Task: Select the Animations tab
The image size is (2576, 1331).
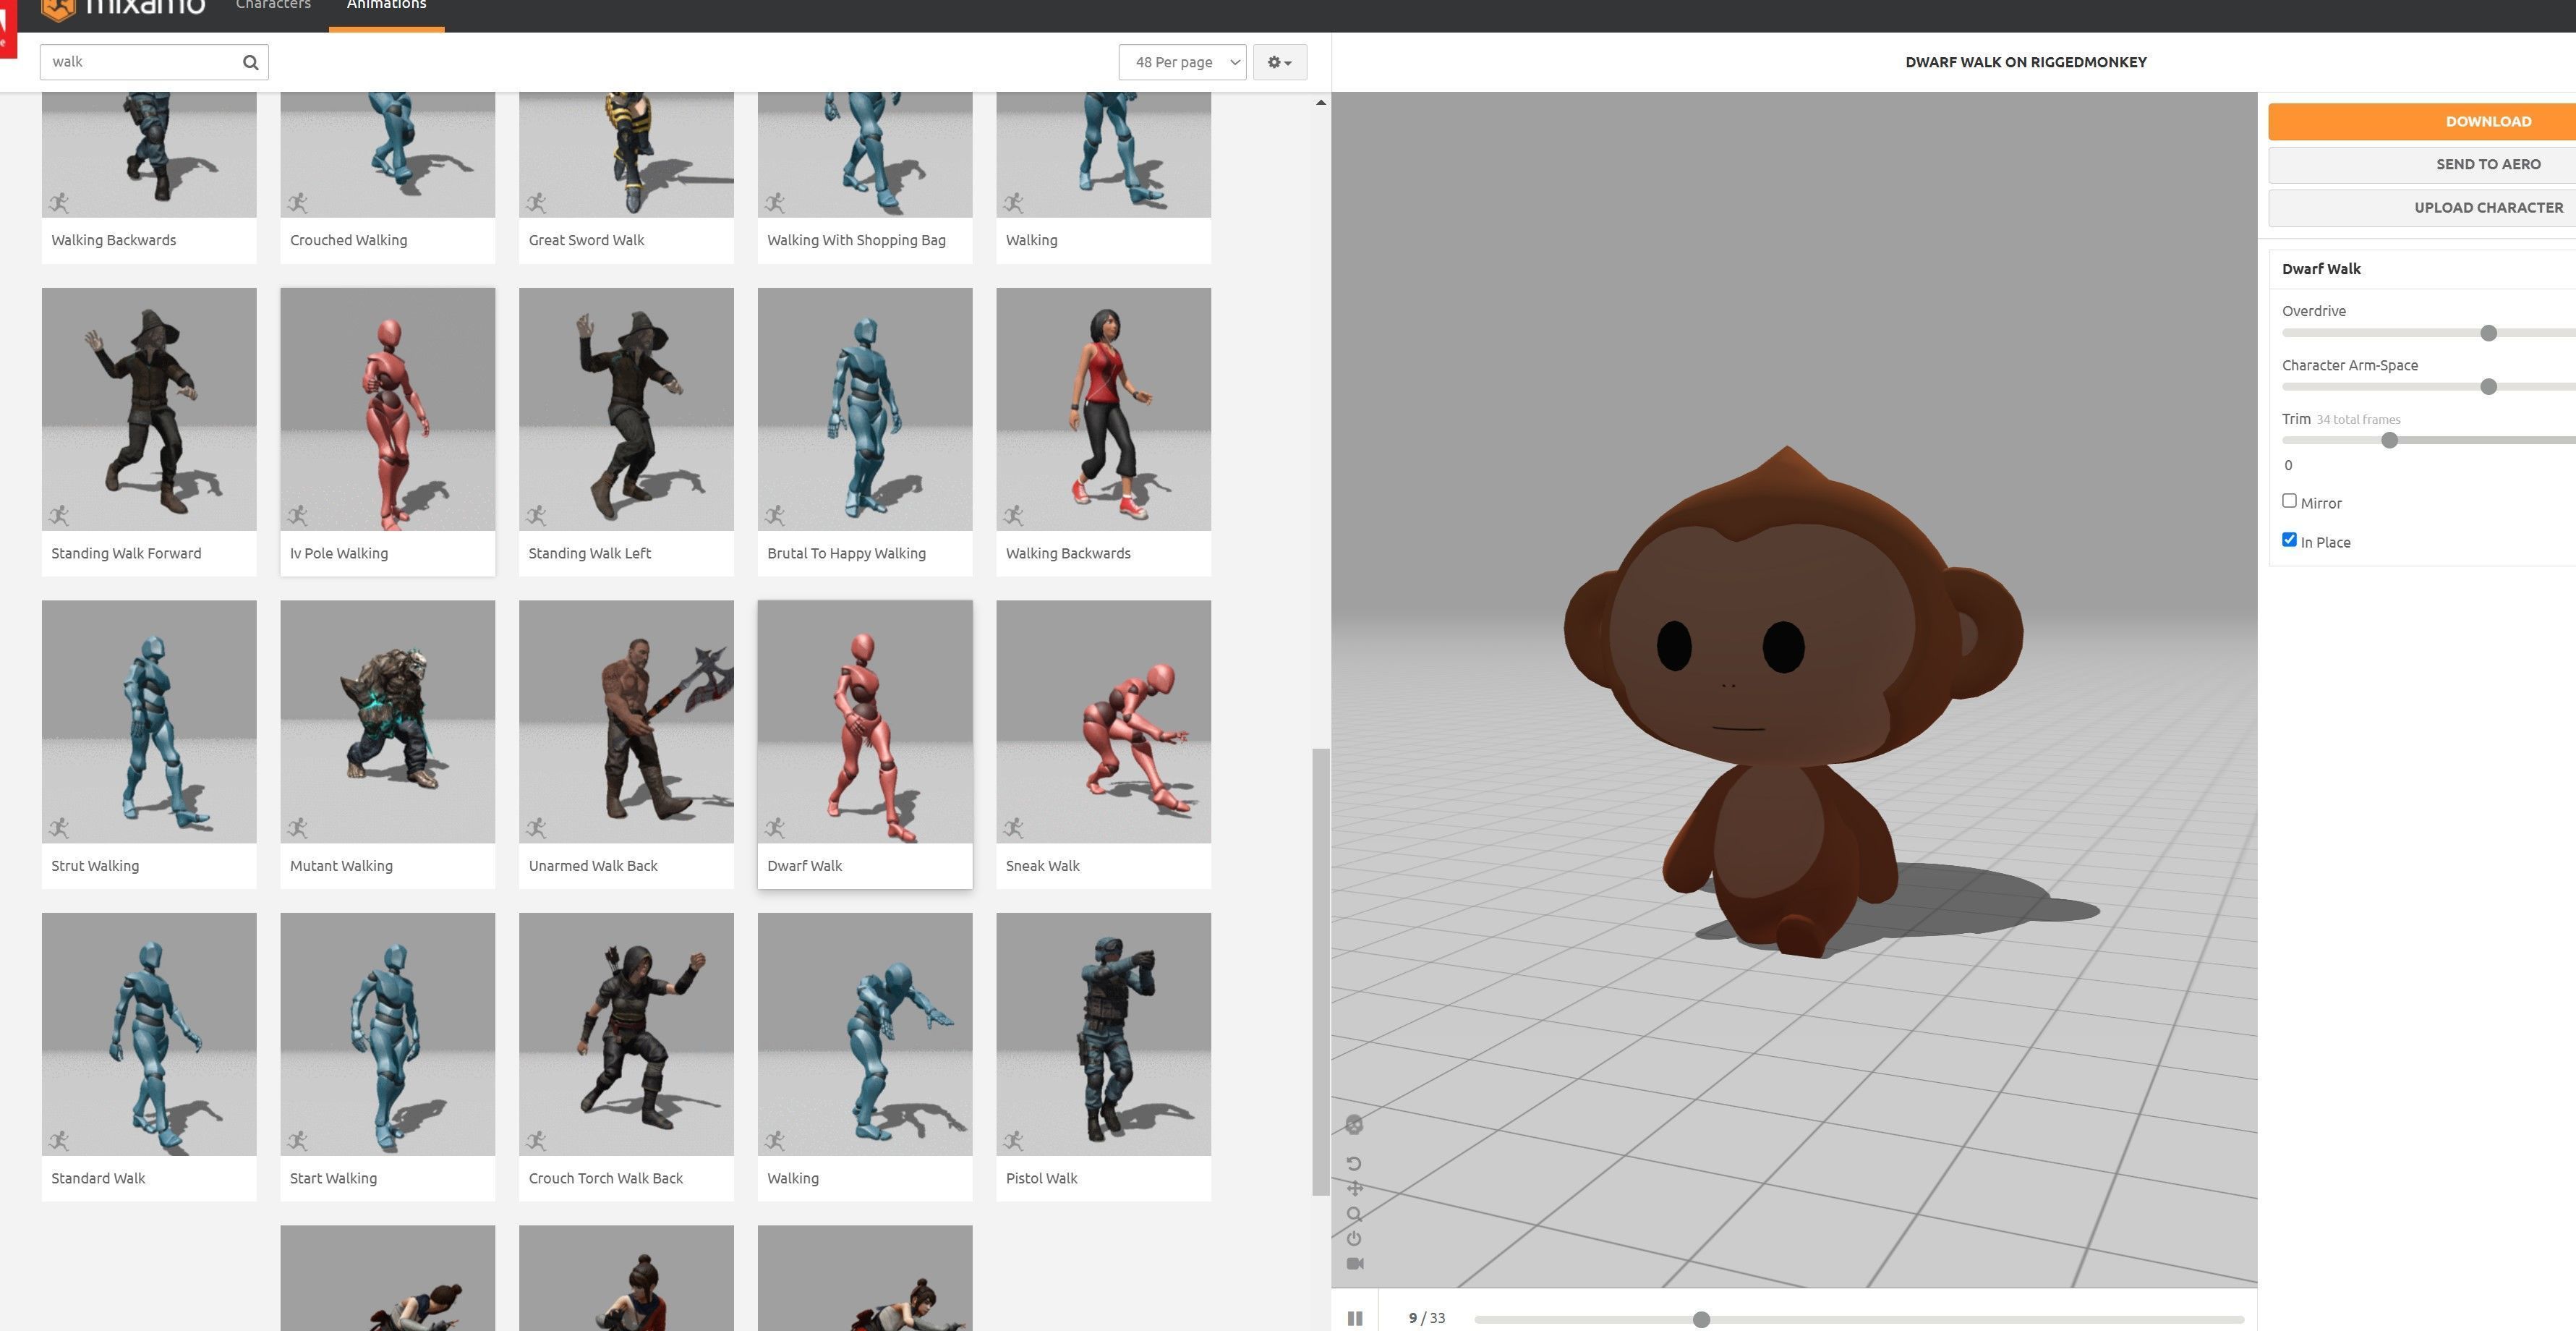Action: pyautogui.click(x=386, y=6)
